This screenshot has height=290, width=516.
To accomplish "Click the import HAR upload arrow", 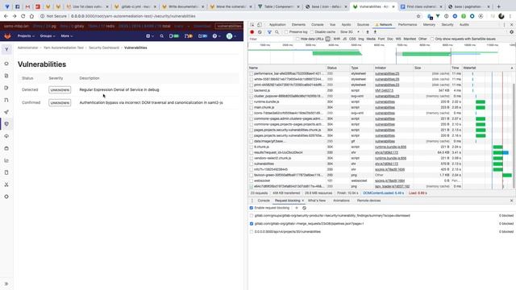I will coord(368,32).
